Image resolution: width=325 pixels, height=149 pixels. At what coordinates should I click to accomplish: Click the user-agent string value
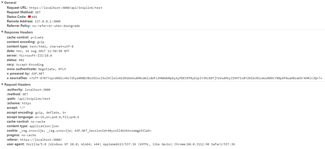(126, 144)
